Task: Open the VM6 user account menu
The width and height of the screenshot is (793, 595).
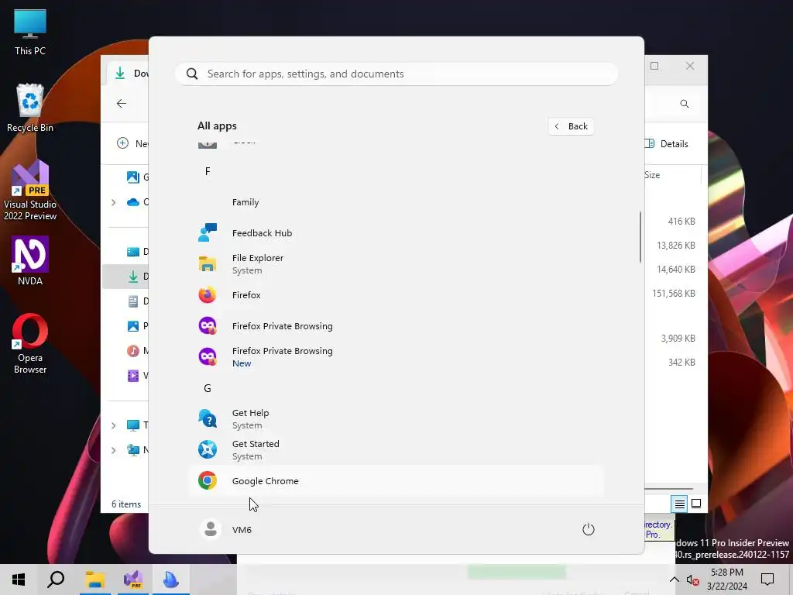Action: click(x=225, y=529)
